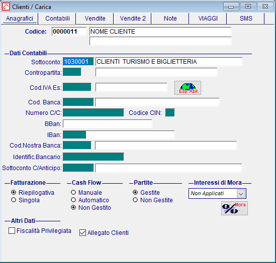Click the CLIENTI TURISMO E BIGLIETTERIA description field
This screenshot has width=276, height=263.
pyautogui.click(x=169, y=62)
